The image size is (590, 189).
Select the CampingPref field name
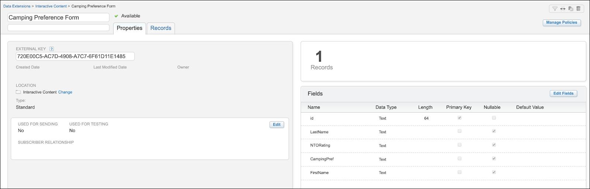[x=322, y=159]
